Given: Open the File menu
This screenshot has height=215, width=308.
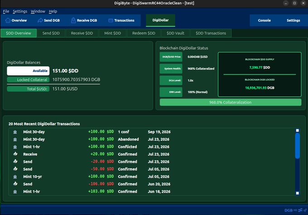Looking at the screenshot, I should 6,11.
